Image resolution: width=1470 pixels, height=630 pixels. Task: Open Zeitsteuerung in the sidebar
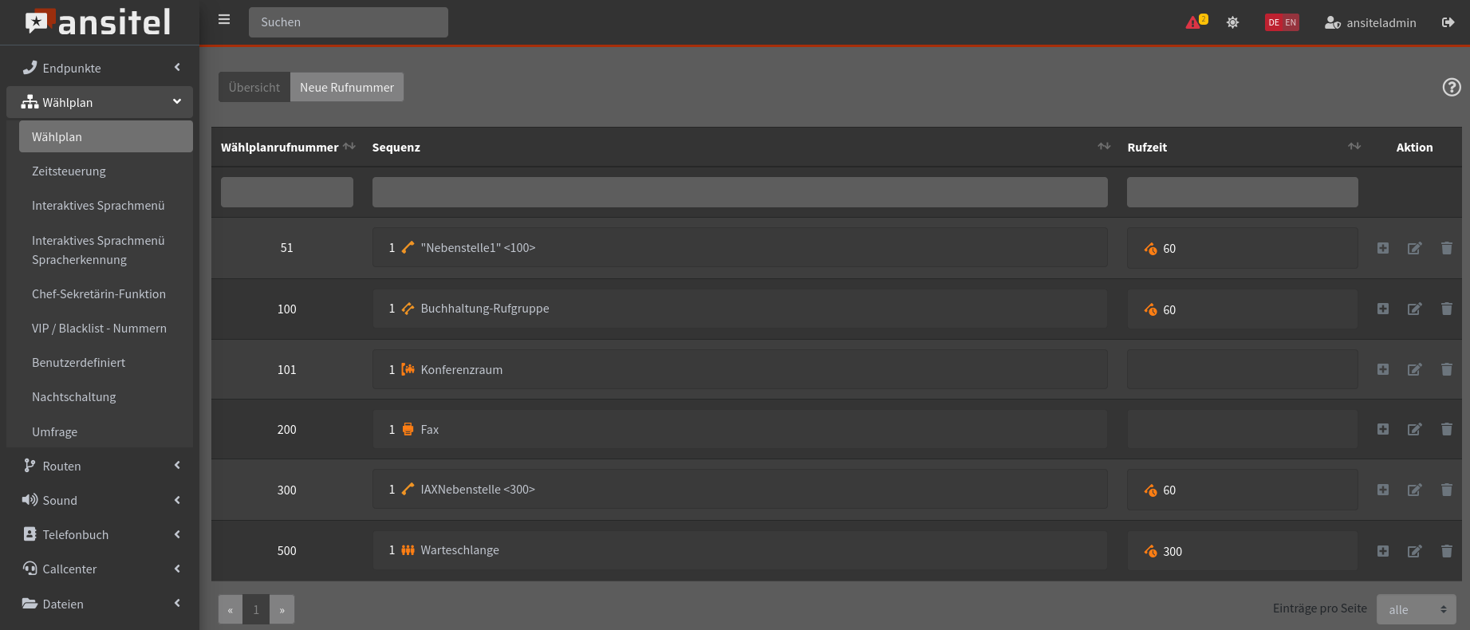tap(69, 171)
